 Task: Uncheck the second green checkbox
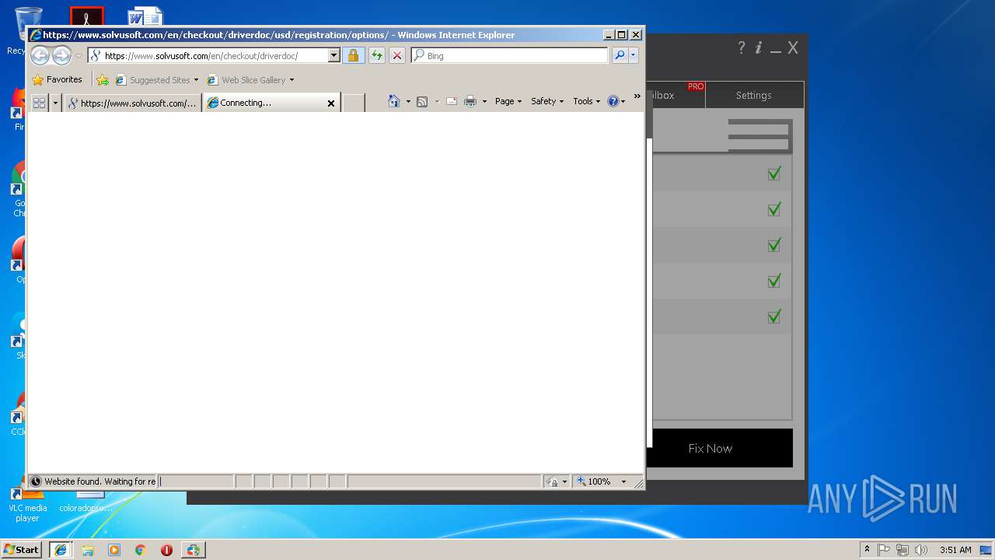[x=773, y=209]
